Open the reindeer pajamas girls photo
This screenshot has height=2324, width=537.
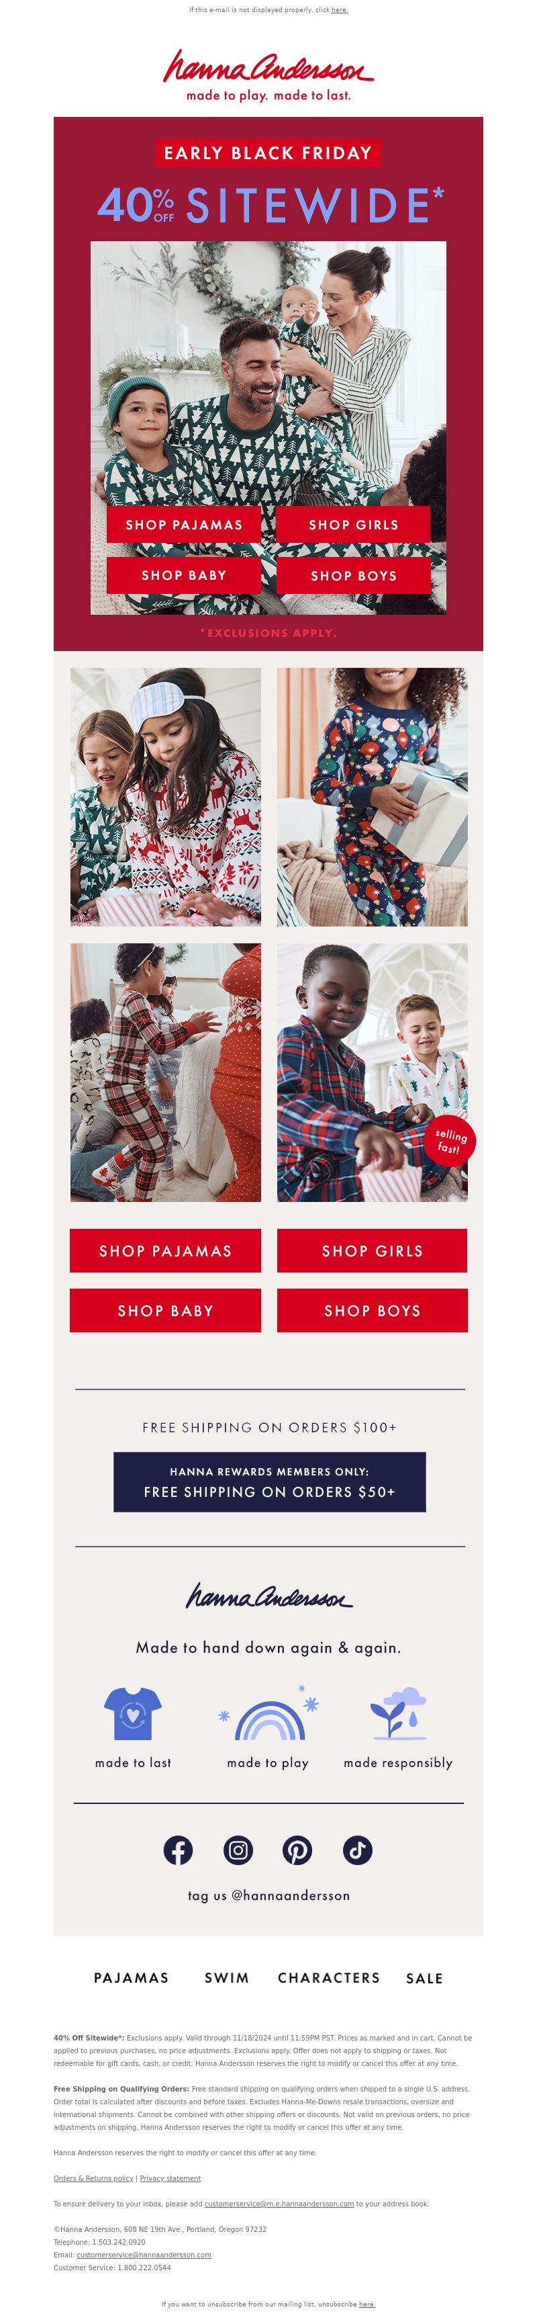(x=166, y=797)
